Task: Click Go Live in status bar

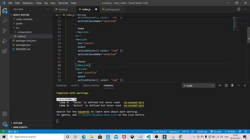Action: pos(216,131)
